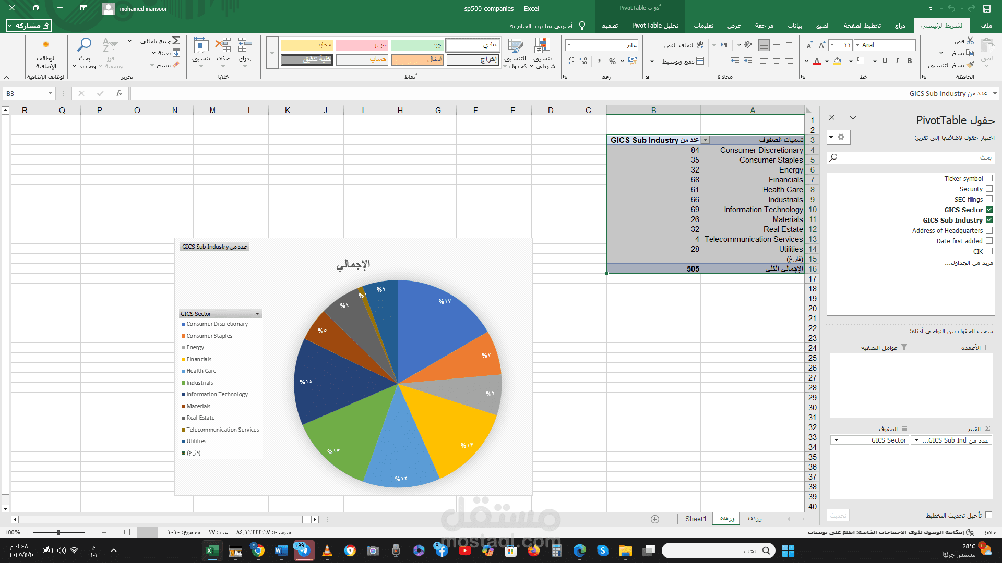Click the Page Layout view status bar icon
The height and width of the screenshot is (563, 1002).
coord(126,532)
